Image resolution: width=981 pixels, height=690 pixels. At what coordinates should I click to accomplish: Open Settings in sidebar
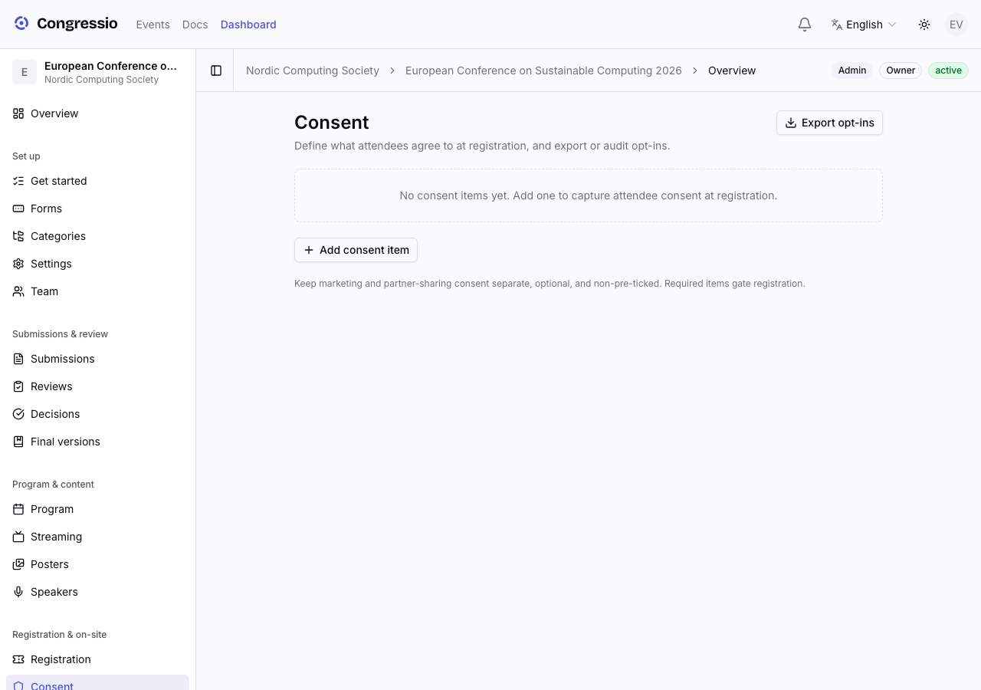97,264
